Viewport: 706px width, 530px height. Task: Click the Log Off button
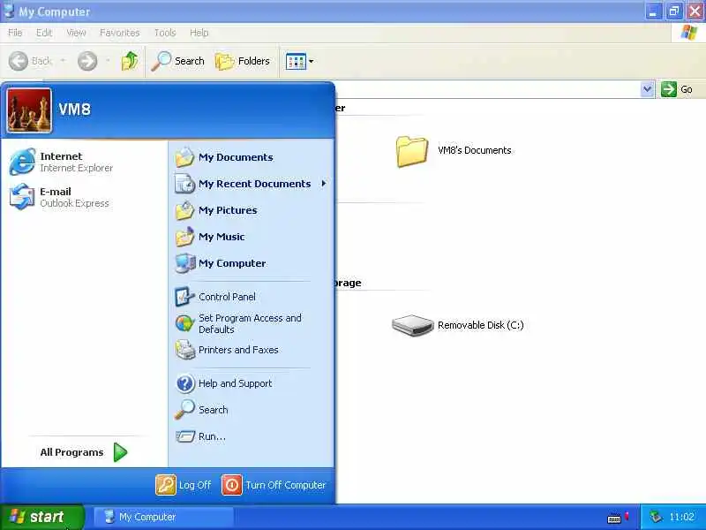click(184, 485)
